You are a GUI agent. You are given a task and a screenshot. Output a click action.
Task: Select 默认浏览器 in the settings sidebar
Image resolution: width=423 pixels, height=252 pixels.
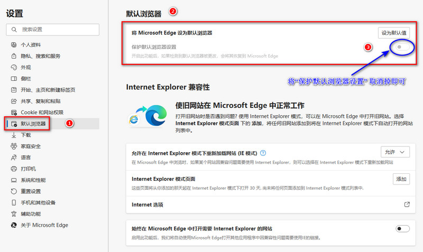[x=33, y=124]
